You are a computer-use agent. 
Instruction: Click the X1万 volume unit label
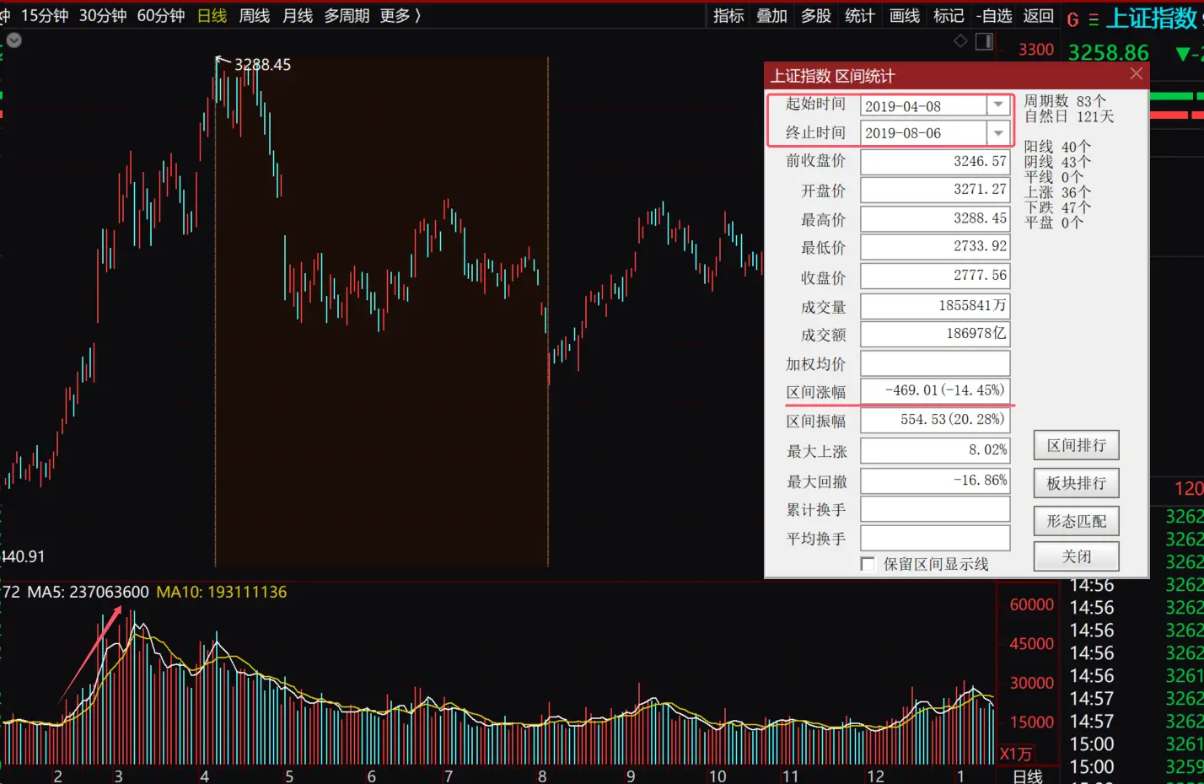1016,754
